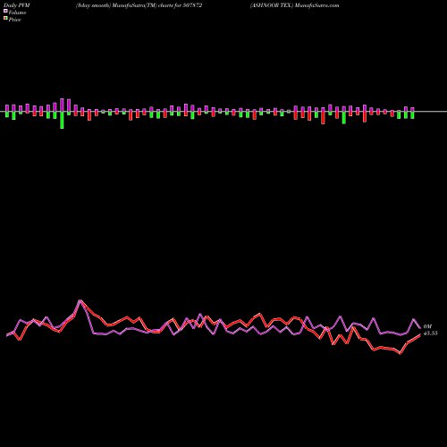
Task: Click the peak of the price line
Action: pyautogui.click(x=80, y=300)
